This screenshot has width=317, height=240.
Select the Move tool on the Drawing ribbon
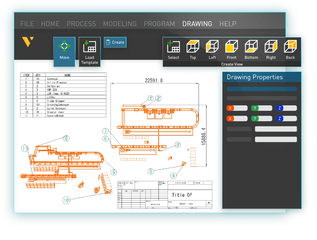click(64, 51)
